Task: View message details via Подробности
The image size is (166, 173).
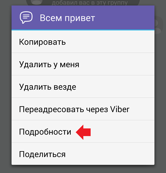Action: click(x=83, y=131)
